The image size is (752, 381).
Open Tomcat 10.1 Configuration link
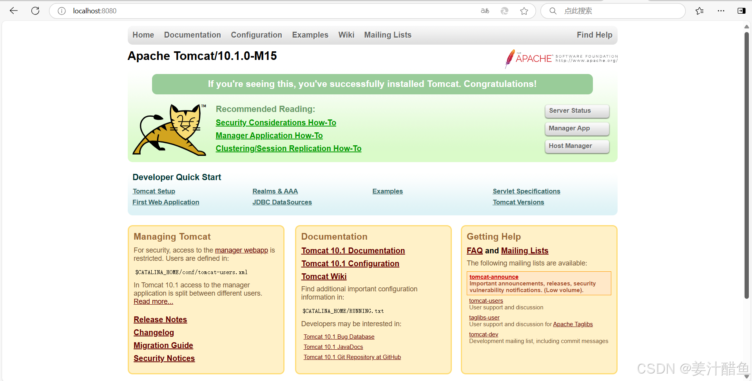[x=350, y=264]
